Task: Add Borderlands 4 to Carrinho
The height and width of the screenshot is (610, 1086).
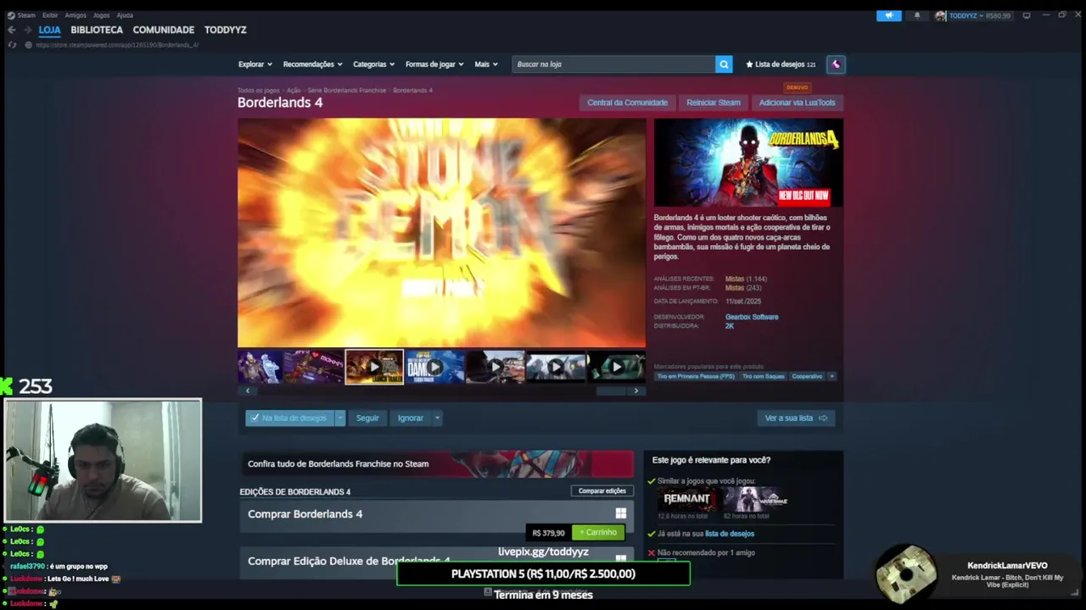Action: point(598,532)
